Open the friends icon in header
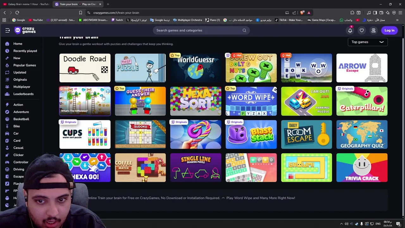 373,30
